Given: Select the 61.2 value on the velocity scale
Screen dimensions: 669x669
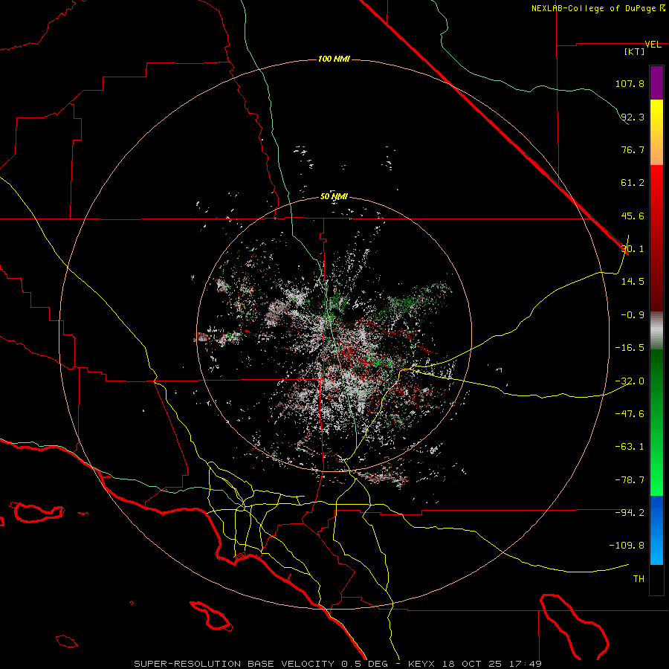Looking at the screenshot, I should (633, 183).
